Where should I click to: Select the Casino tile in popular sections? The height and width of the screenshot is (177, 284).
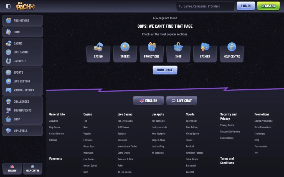(98, 54)
